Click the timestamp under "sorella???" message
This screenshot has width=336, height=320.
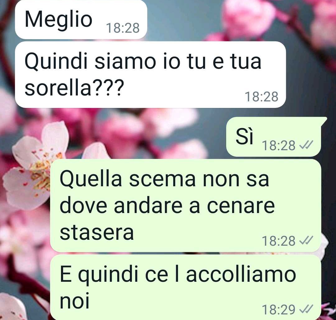coord(261,97)
